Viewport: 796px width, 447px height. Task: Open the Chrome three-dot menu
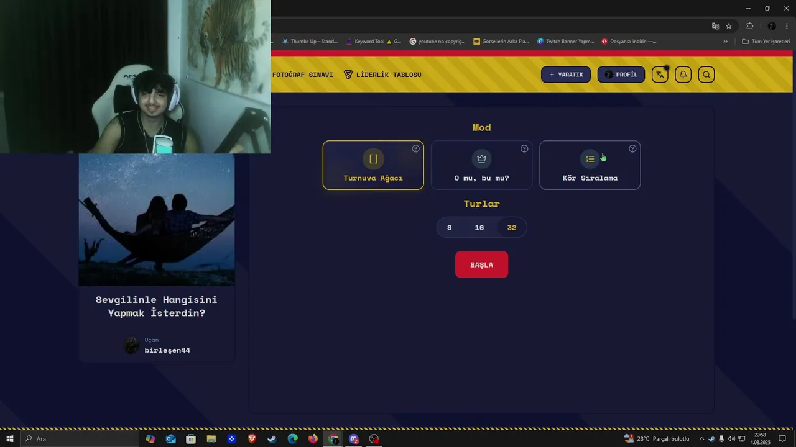tap(787, 26)
